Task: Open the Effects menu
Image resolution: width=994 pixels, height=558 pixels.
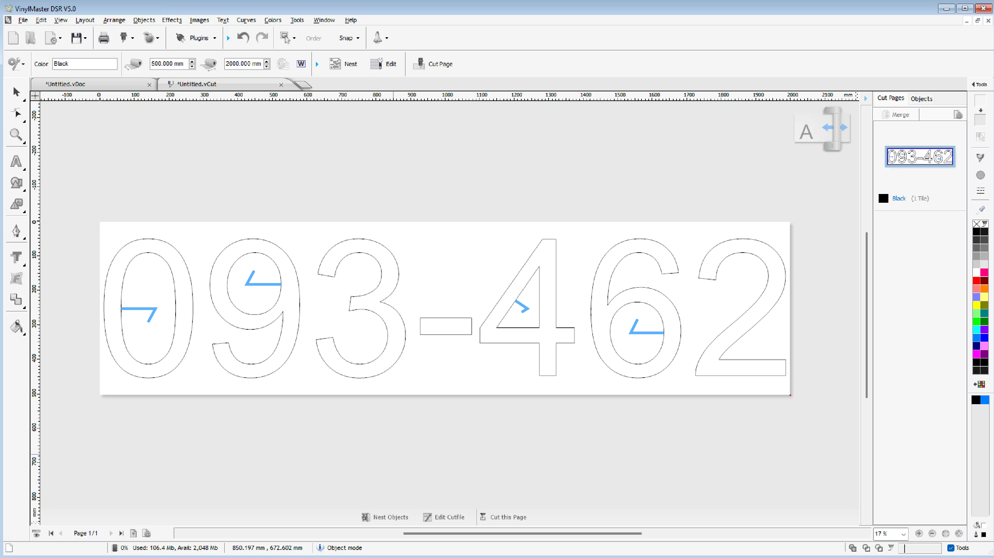Action: pos(172,20)
